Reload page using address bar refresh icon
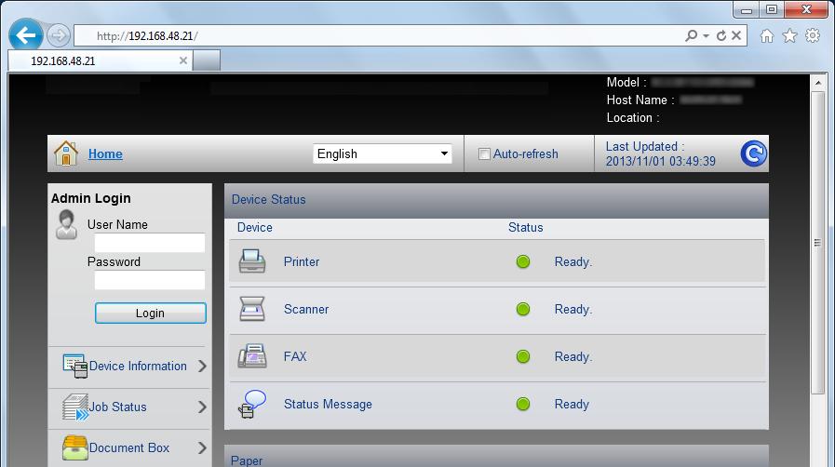 tap(721, 35)
